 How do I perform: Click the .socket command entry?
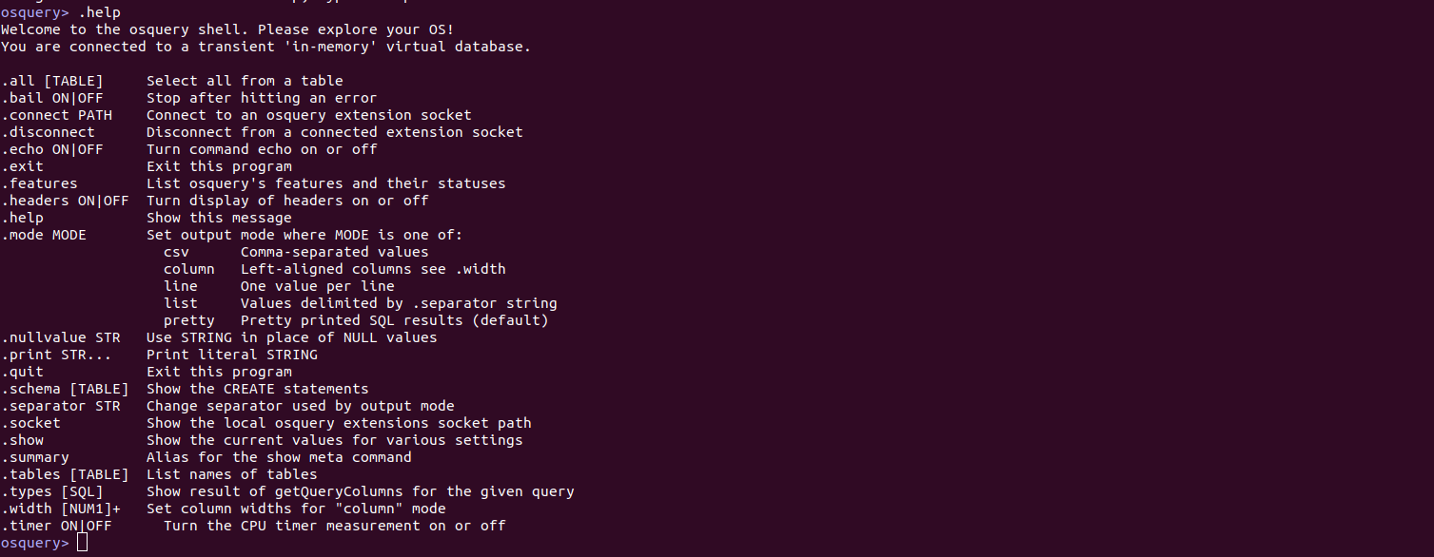(30, 423)
